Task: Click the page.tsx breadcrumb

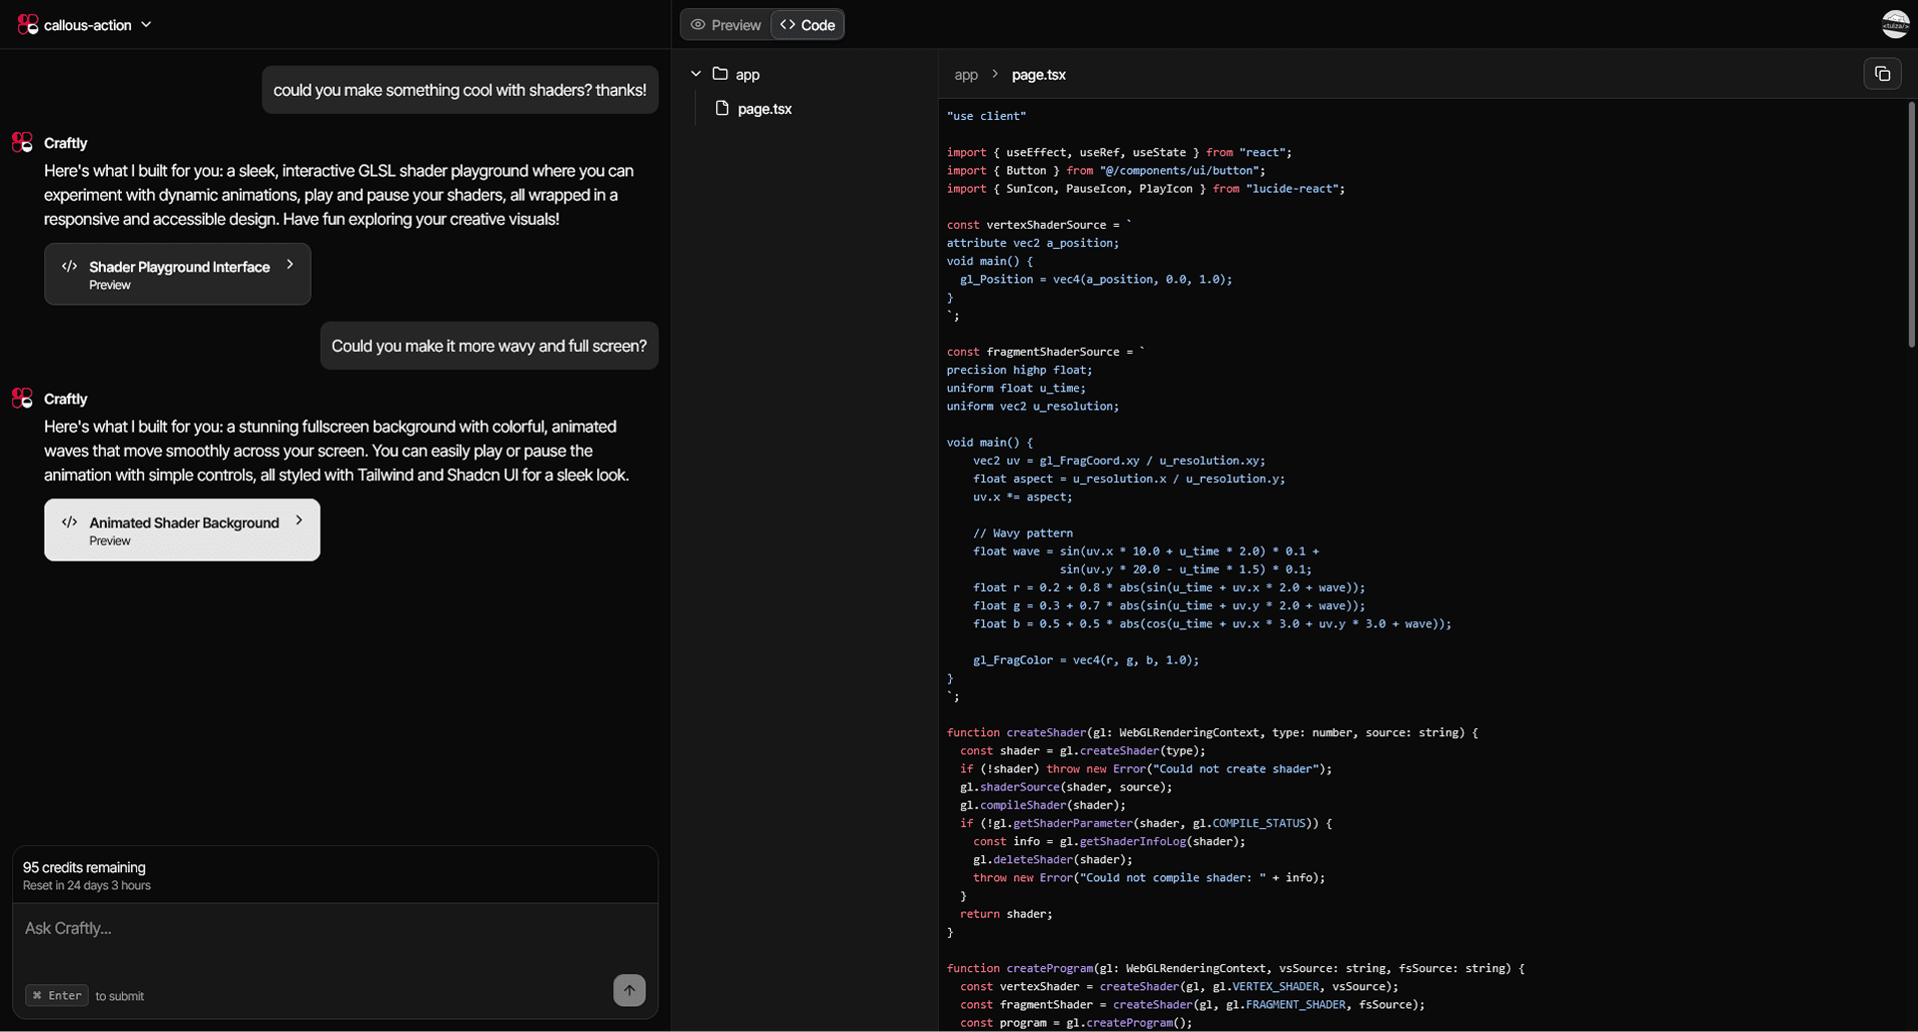Action: pyautogui.click(x=1038, y=75)
